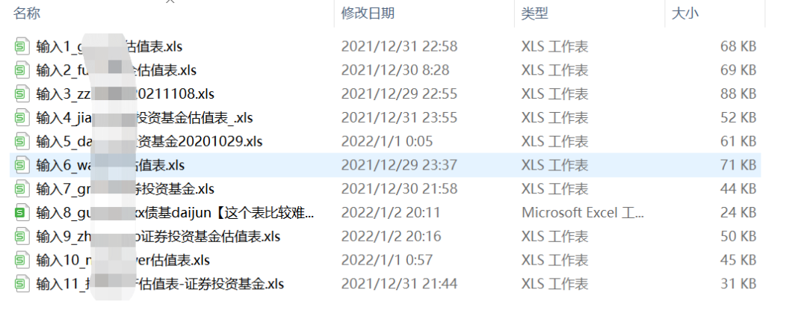Image resolution: width=807 pixels, height=322 pixels.
Task: Click the date 2022/1/1 0:05
Action: [x=387, y=141]
